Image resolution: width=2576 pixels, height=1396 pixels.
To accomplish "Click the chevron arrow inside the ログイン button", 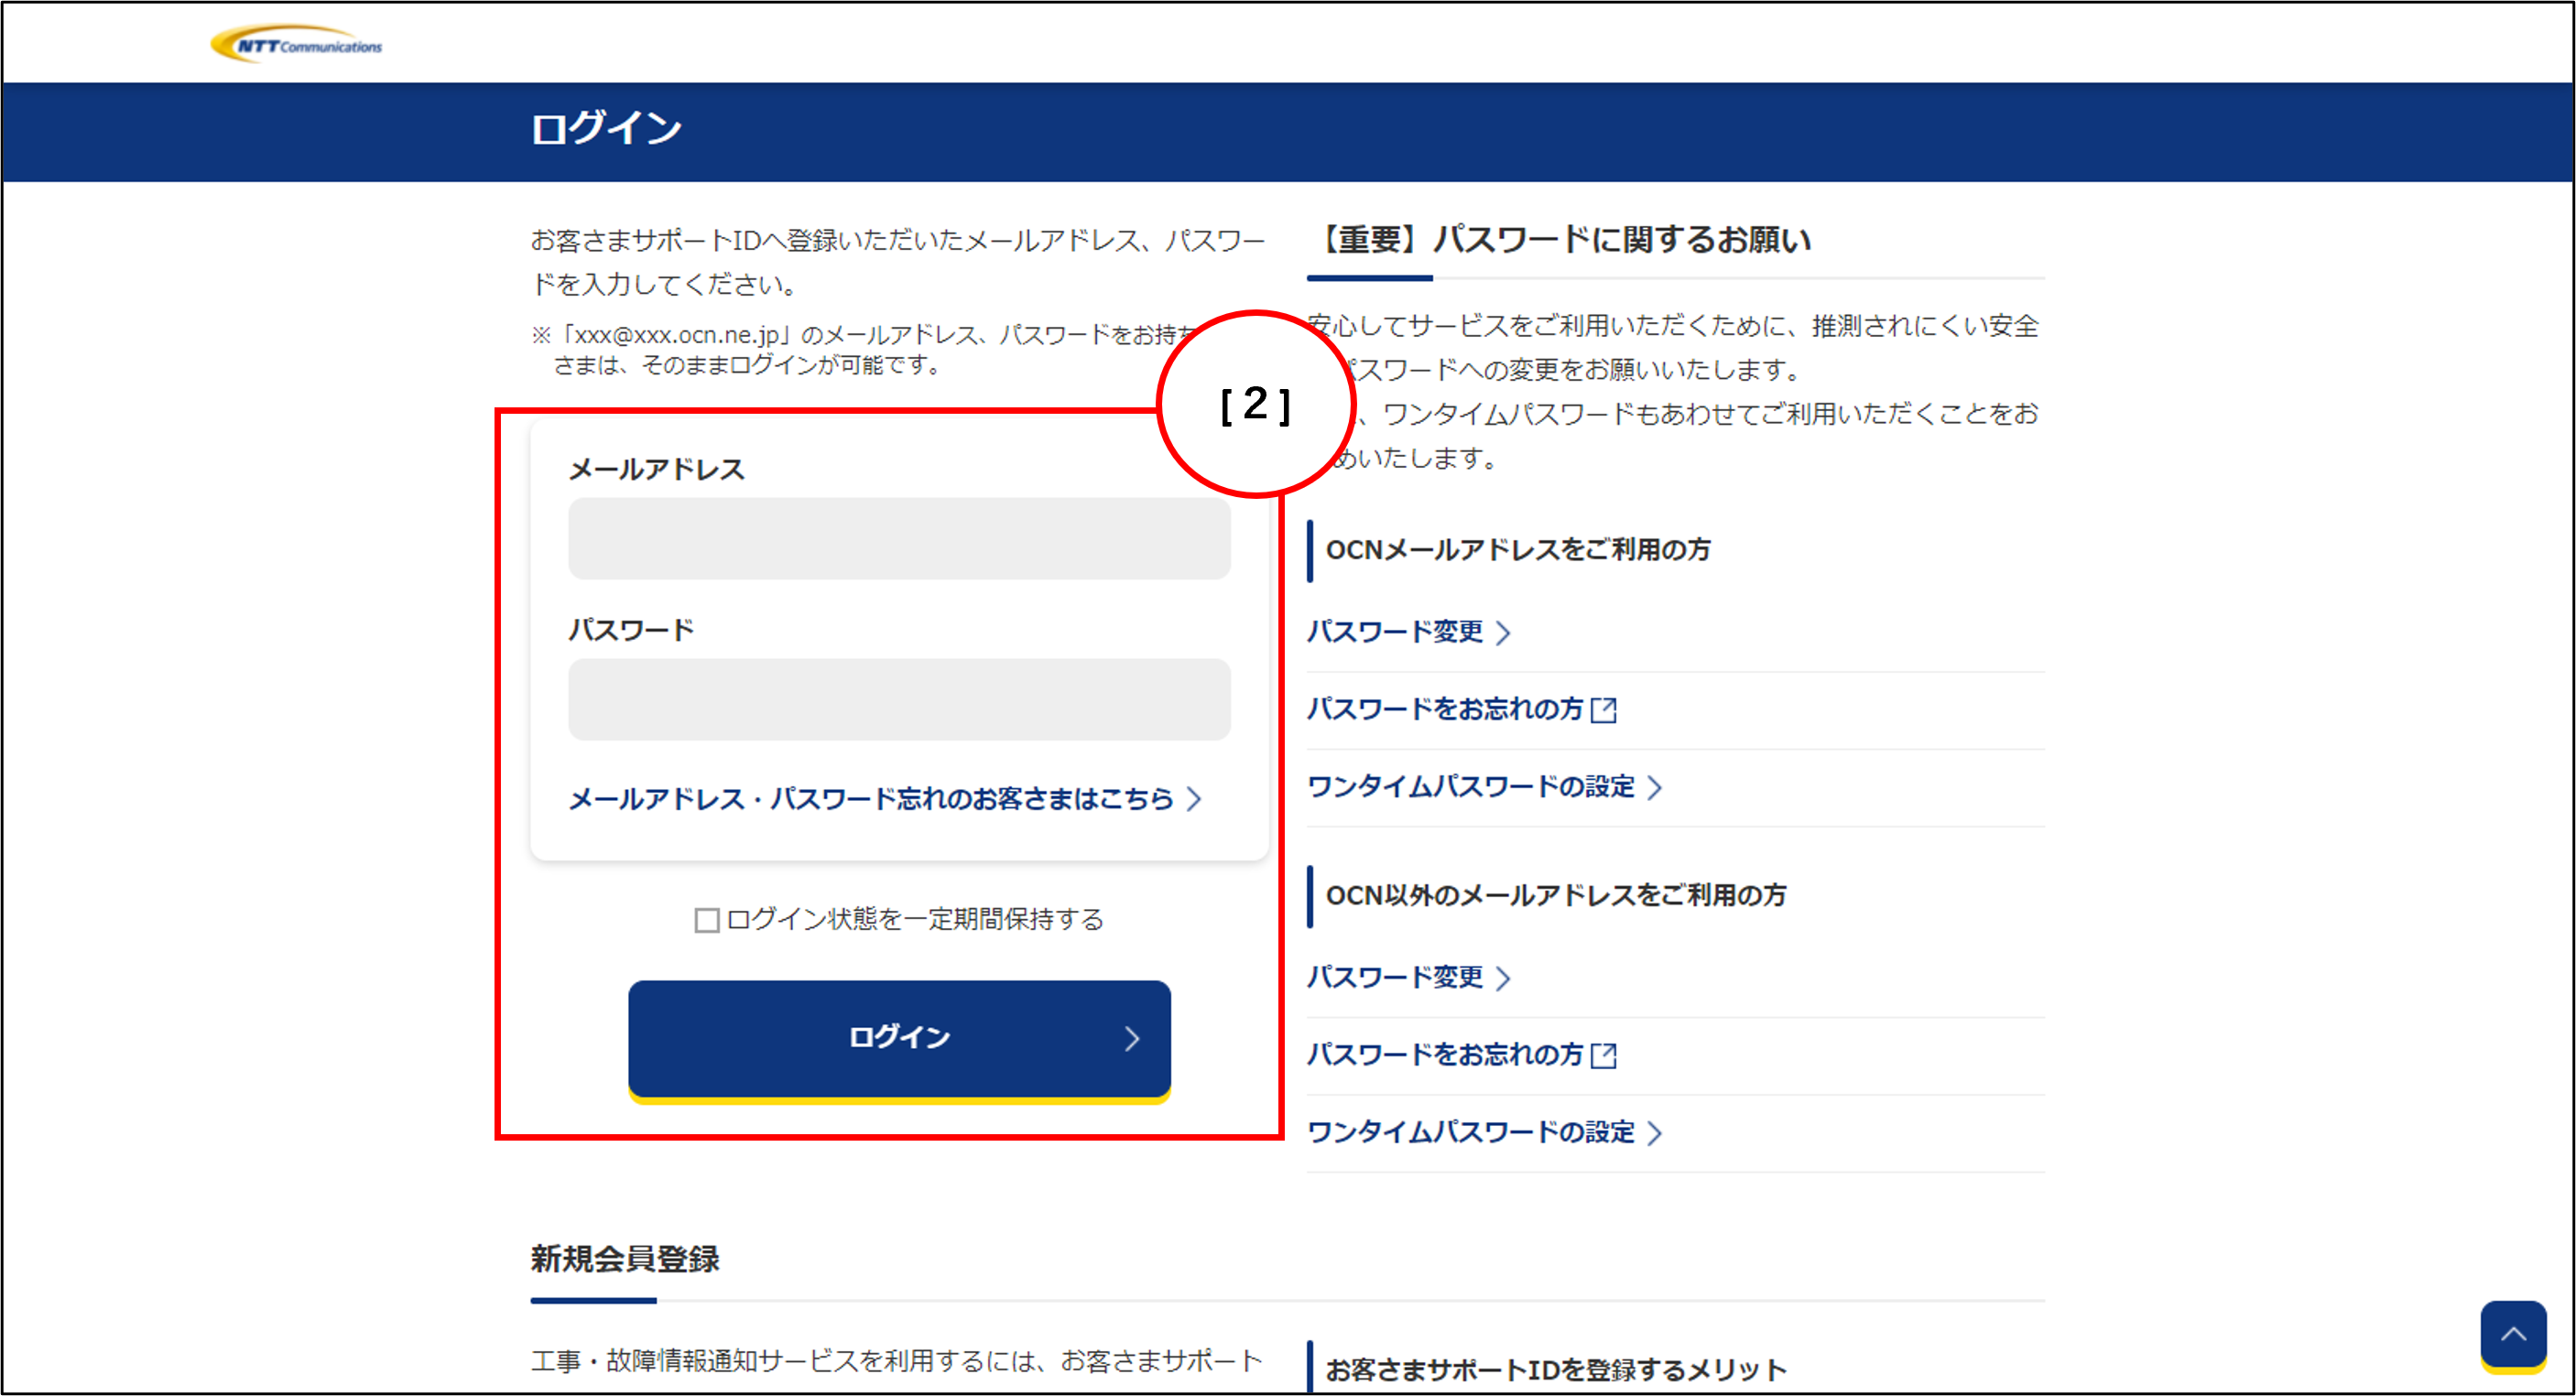I will click(x=1131, y=1038).
